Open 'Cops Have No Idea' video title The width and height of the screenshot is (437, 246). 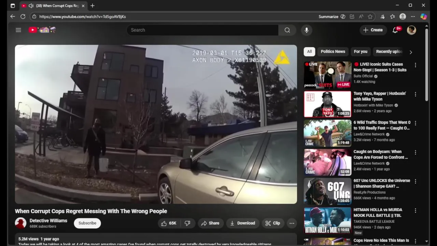pos(381,241)
